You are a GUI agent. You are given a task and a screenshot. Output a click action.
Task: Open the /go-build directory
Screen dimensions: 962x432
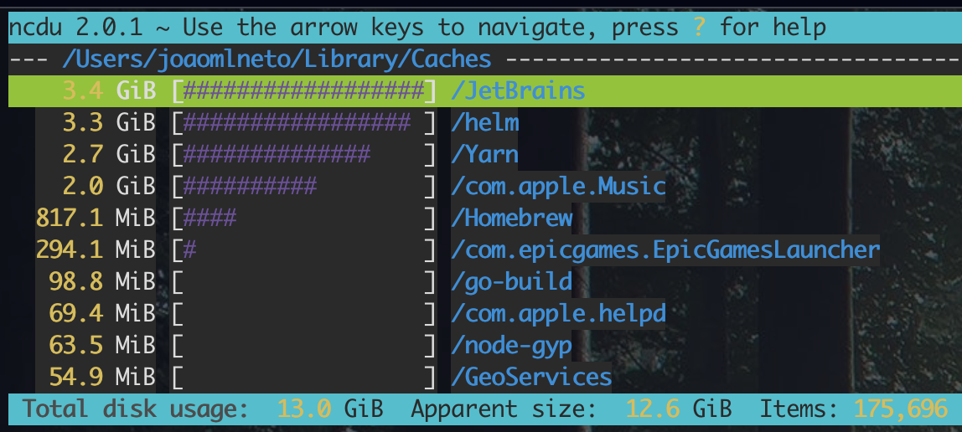click(512, 281)
